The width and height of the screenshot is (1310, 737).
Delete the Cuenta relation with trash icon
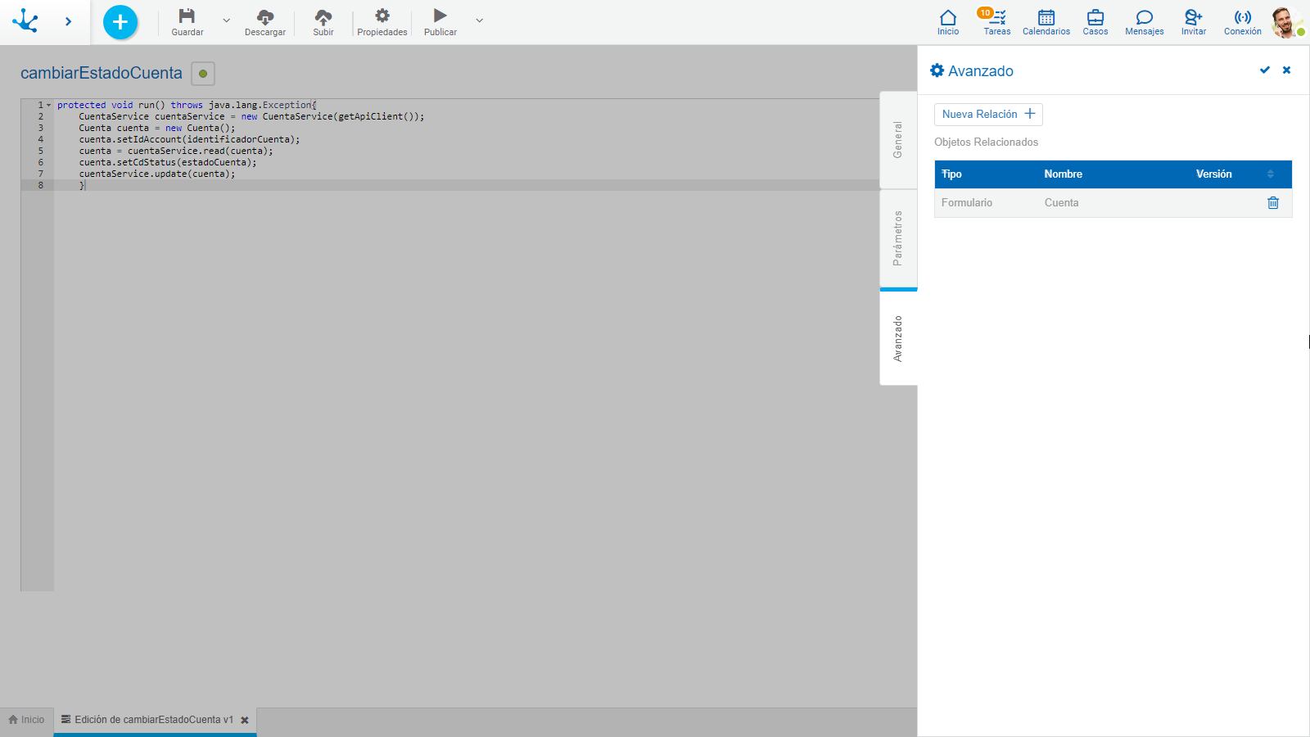(x=1273, y=203)
